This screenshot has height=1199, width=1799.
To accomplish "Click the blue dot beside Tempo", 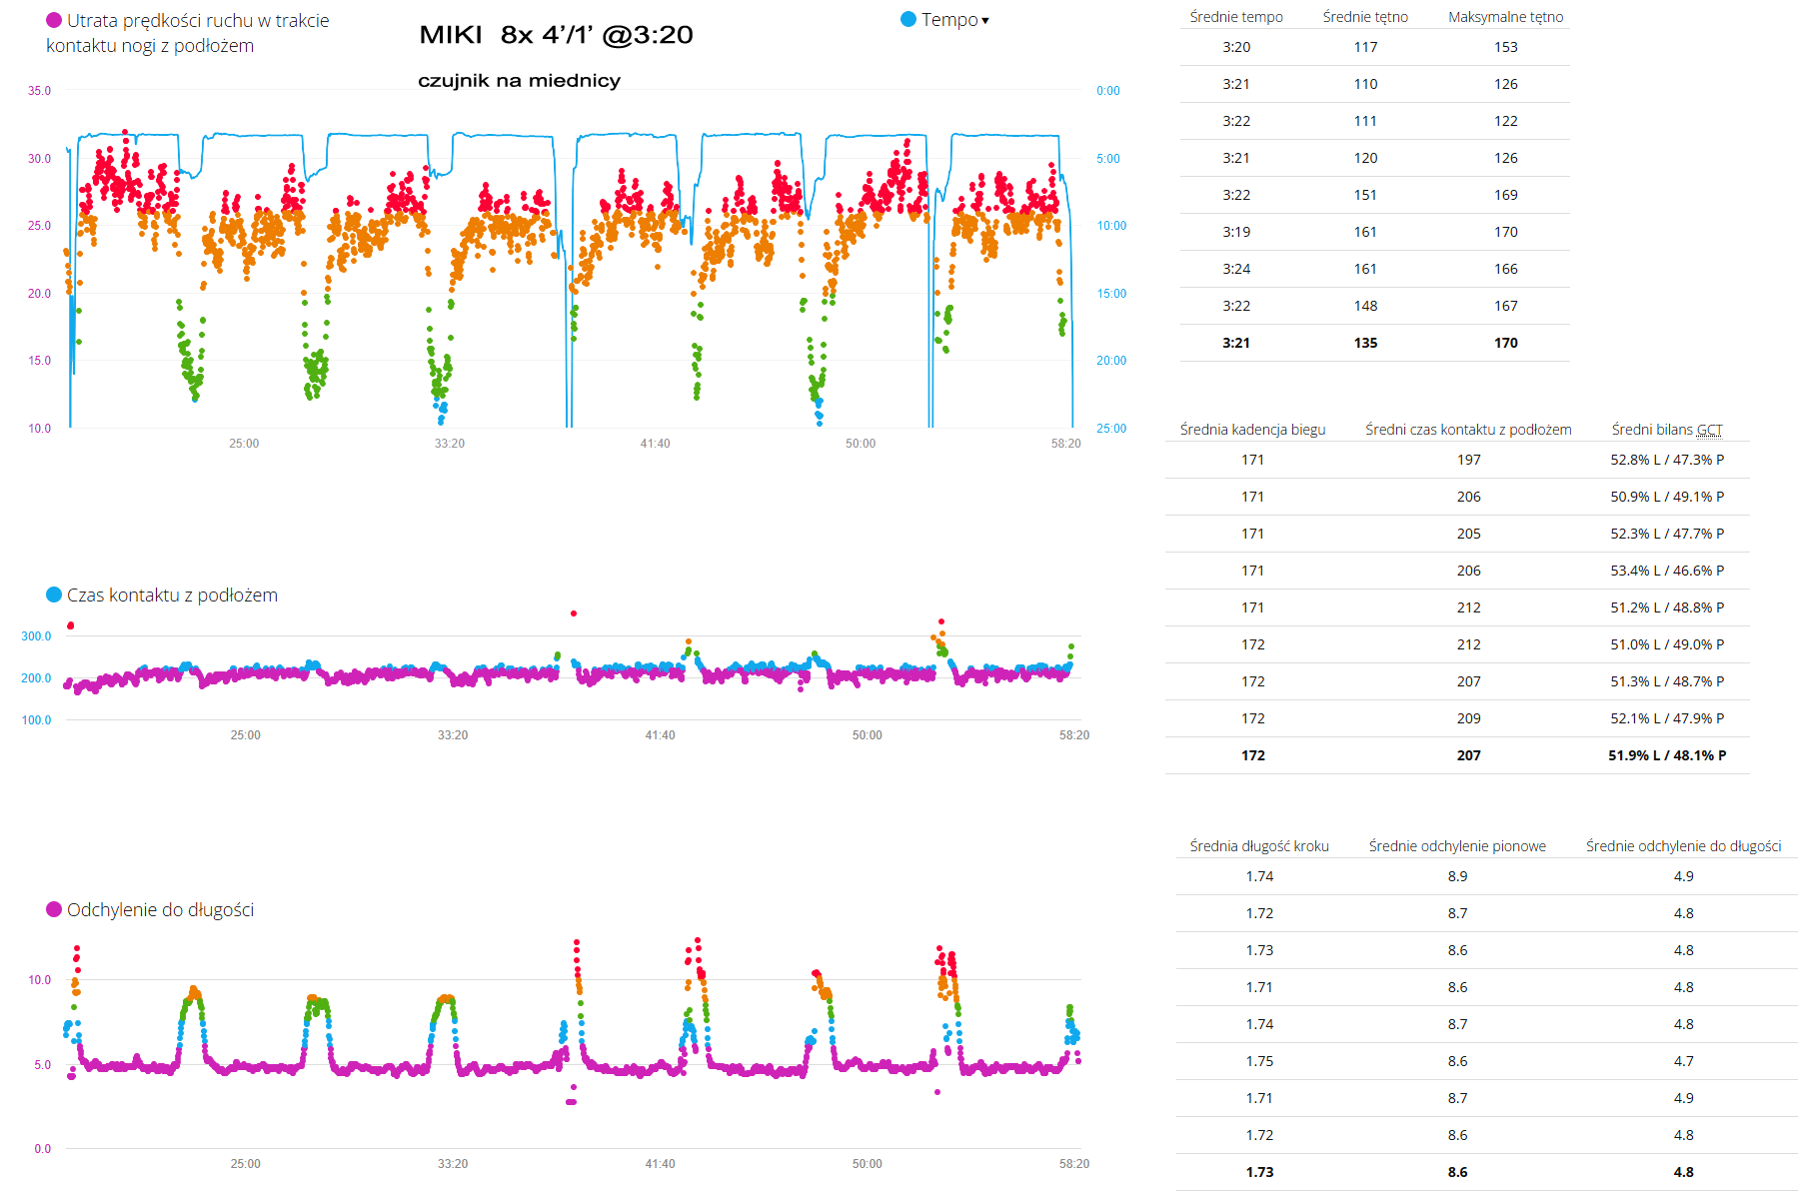I will [x=908, y=19].
